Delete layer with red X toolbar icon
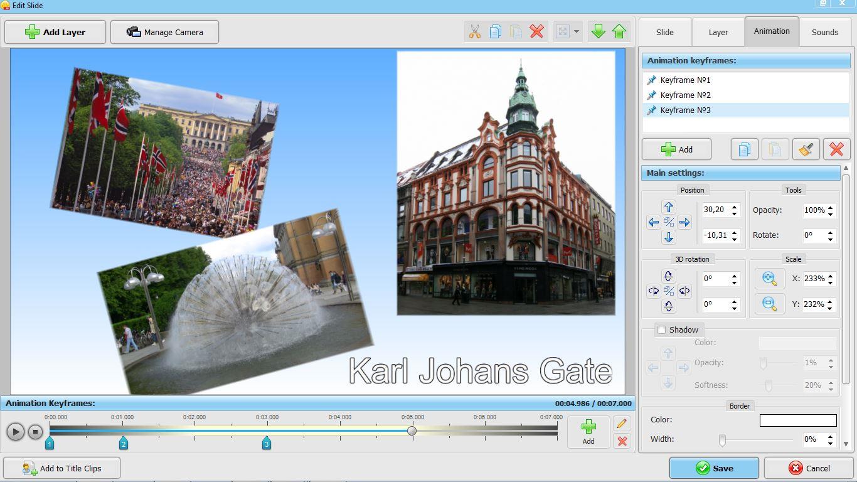 pos(536,31)
